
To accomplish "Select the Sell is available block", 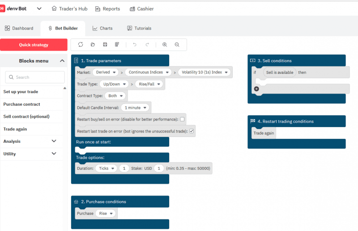I will 280,73.
